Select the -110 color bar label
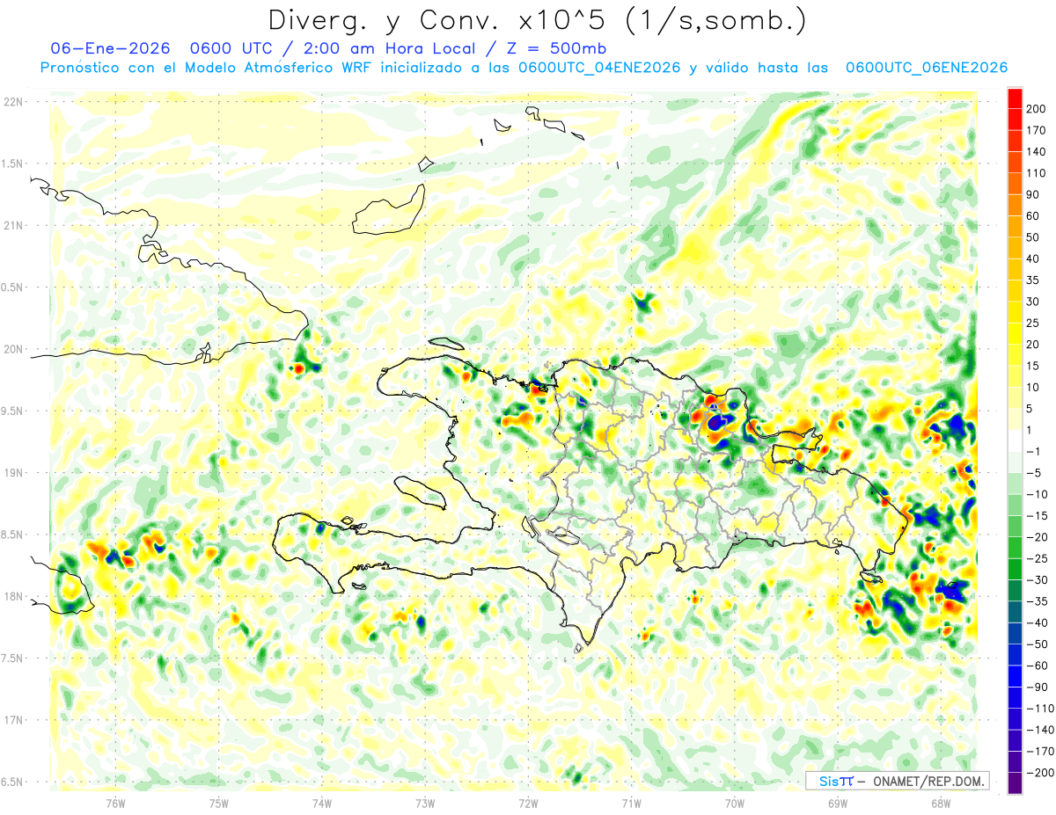 (1039, 708)
